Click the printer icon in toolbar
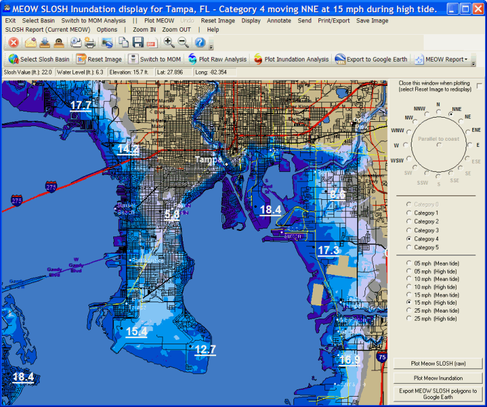This screenshot has height=407, width=487. pos(90,43)
